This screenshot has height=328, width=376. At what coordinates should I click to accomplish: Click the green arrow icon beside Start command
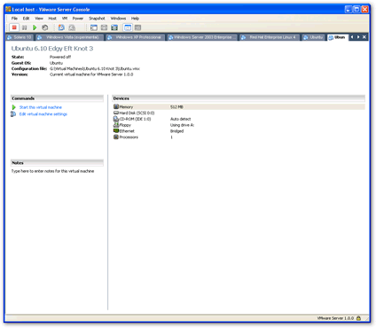[x=13, y=107]
